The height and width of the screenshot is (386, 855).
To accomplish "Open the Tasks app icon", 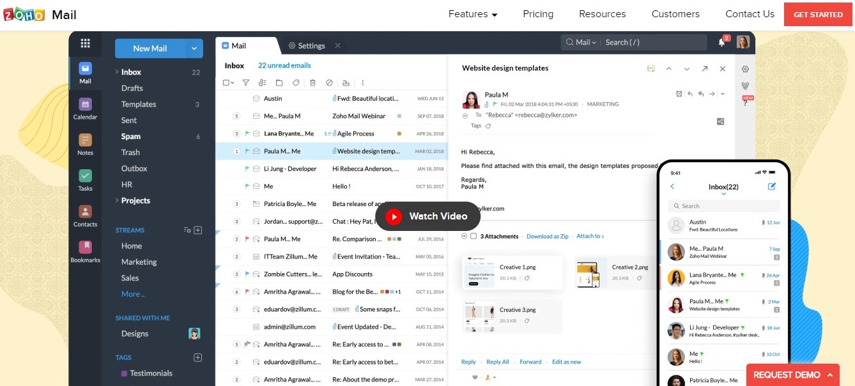I will point(85,177).
